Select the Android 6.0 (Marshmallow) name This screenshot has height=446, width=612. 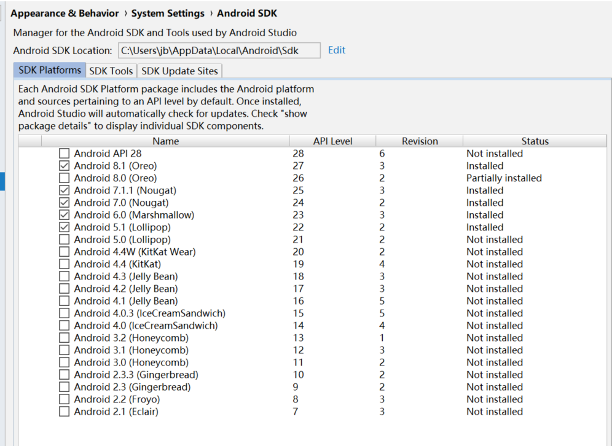point(134,215)
